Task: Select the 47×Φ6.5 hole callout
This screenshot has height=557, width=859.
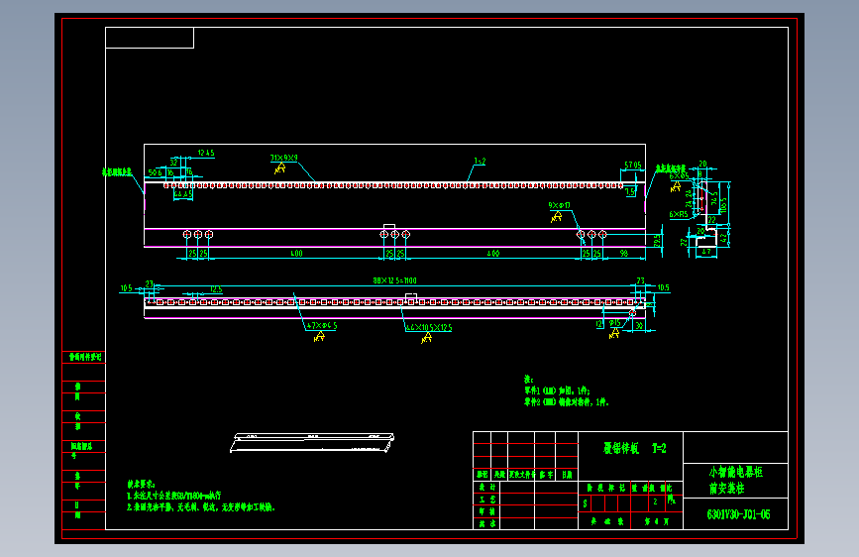Action: (322, 326)
